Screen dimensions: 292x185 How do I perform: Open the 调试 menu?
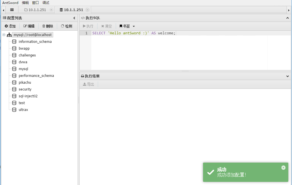click(46, 3)
